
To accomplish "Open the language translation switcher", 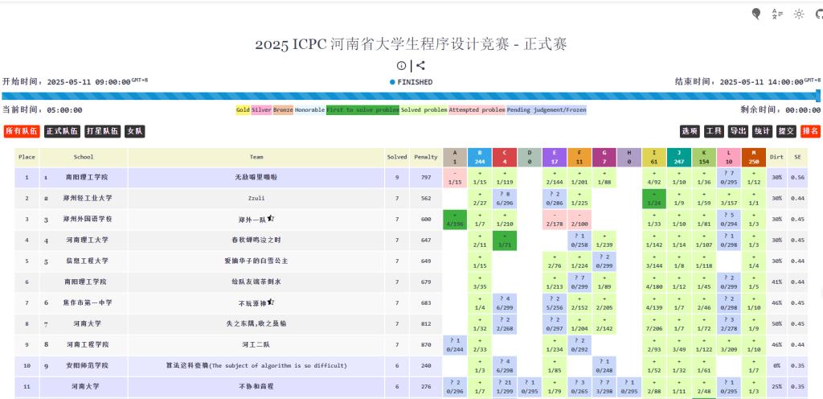I will [x=777, y=14].
